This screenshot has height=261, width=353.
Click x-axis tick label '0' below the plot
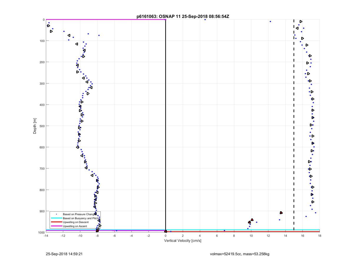coord(166,235)
